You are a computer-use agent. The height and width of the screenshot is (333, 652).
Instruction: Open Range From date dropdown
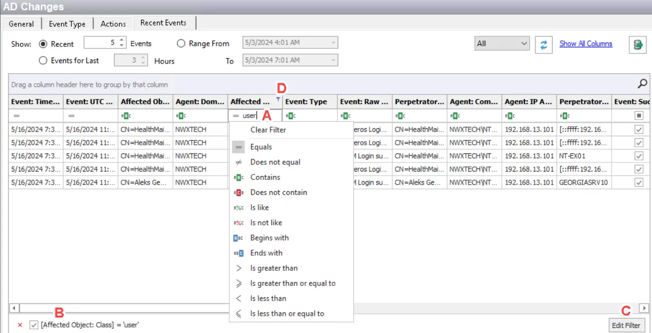click(x=333, y=43)
